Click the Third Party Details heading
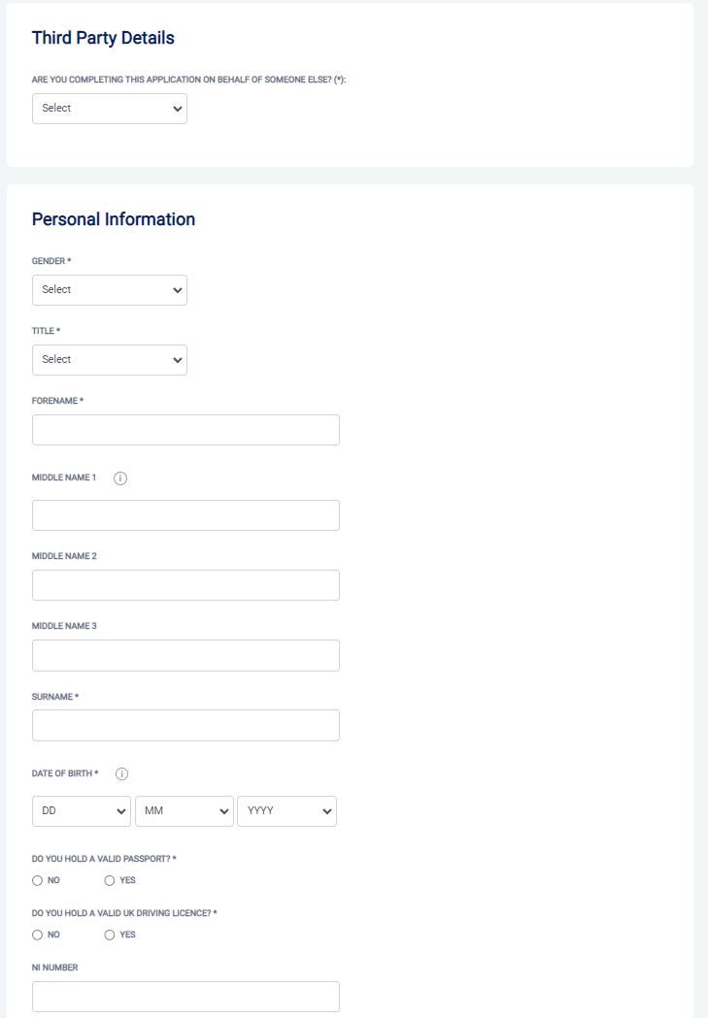This screenshot has width=708, height=1018. pyautogui.click(x=103, y=38)
